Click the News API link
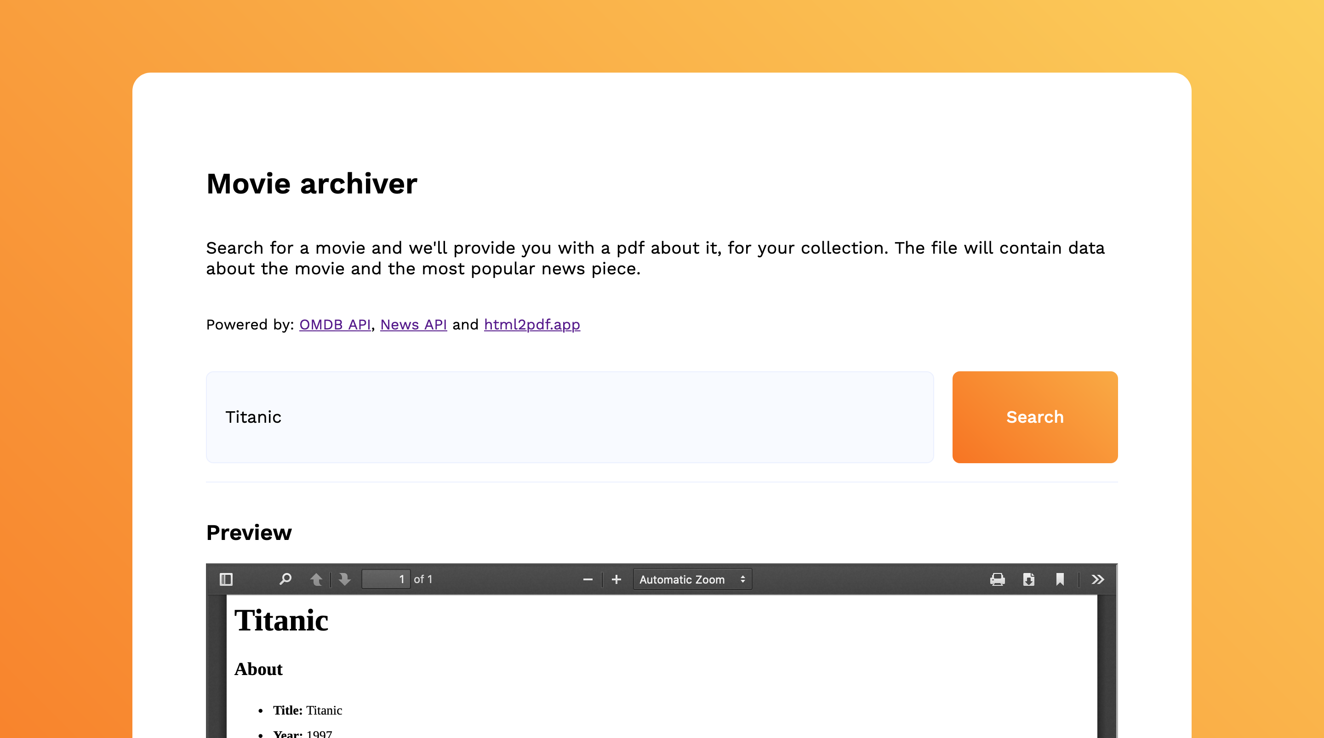 coord(413,324)
